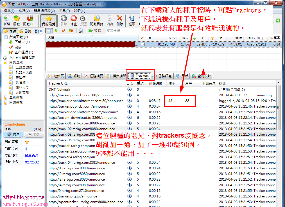Click the 服務 button in user panel
This screenshot has width=285, height=207.
tap(33, 135)
